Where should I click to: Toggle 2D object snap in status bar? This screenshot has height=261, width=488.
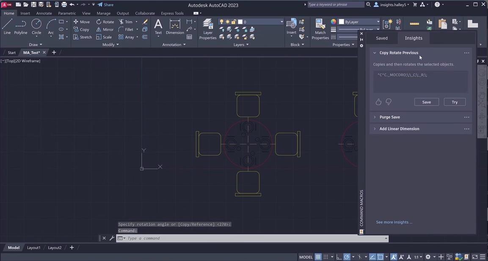coord(380,257)
